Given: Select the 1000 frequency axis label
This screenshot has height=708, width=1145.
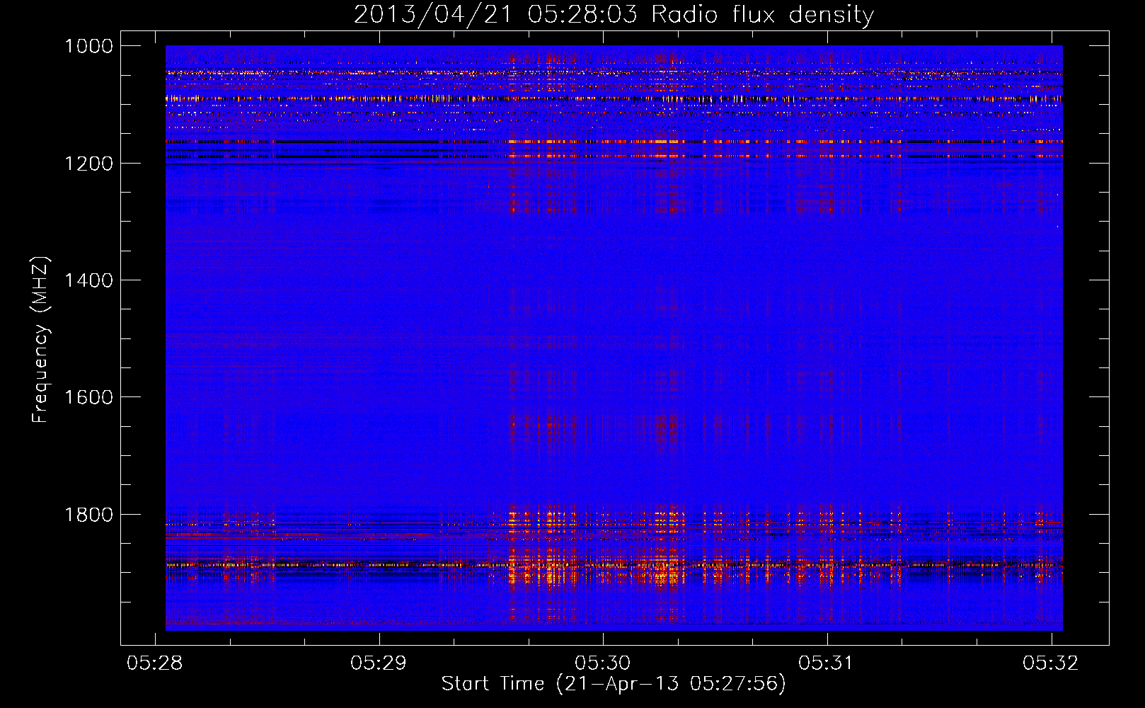Looking at the screenshot, I should 88,46.
